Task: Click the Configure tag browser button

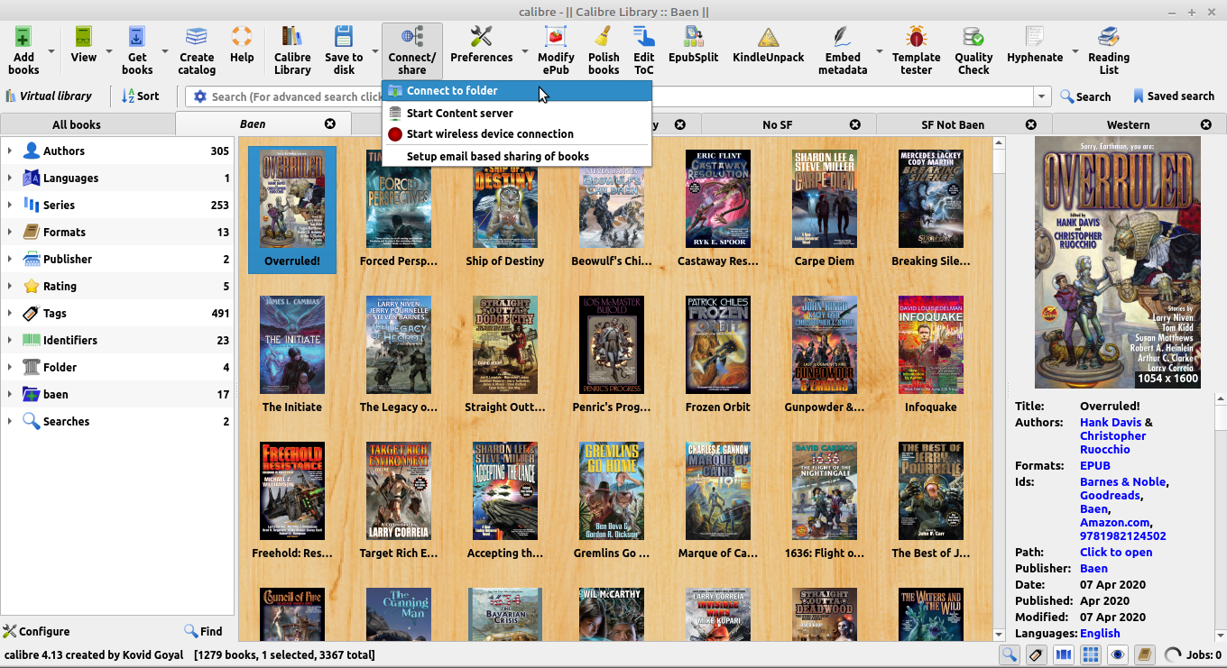Action: 36,631
